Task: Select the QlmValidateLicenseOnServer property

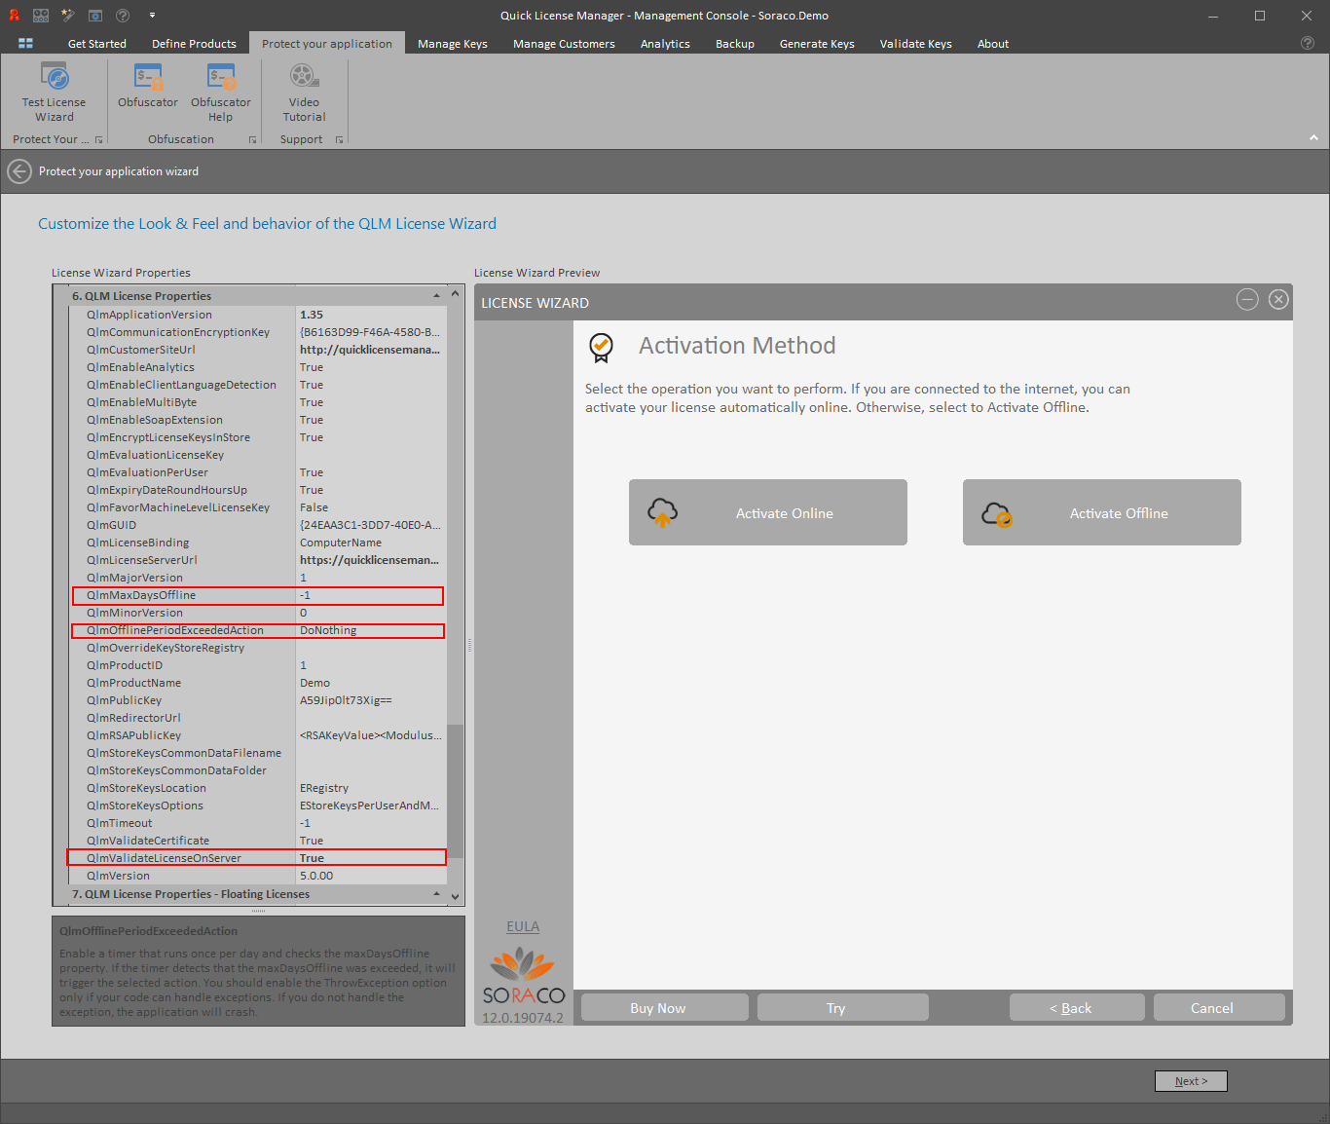Action: click(257, 858)
